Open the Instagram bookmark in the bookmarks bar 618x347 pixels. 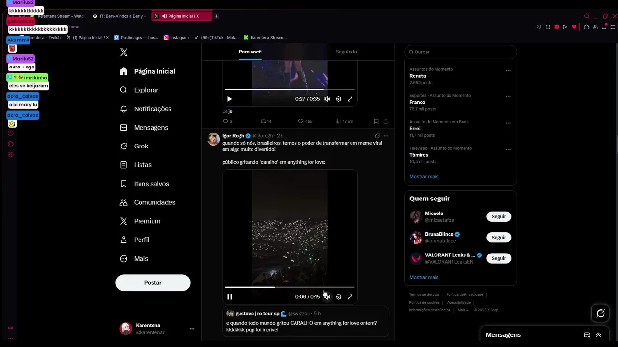point(176,37)
